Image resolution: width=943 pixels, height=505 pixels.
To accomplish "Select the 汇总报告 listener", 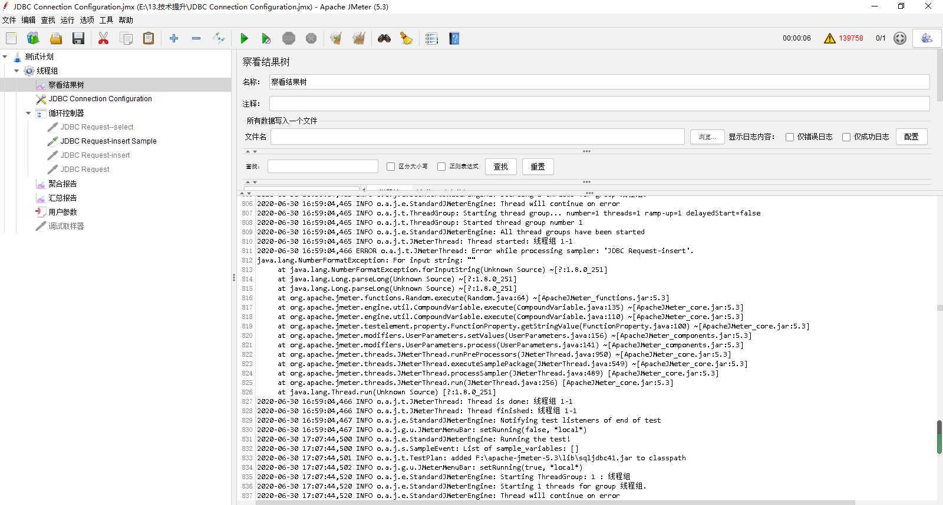I will click(62, 198).
